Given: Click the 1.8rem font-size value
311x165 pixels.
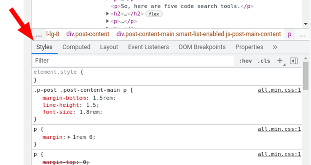Looking at the screenshot, I should [90, 112].
